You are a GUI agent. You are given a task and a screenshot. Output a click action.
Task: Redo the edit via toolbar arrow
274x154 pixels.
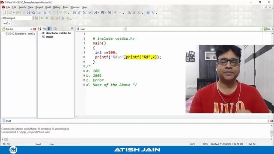pos(66,12)
